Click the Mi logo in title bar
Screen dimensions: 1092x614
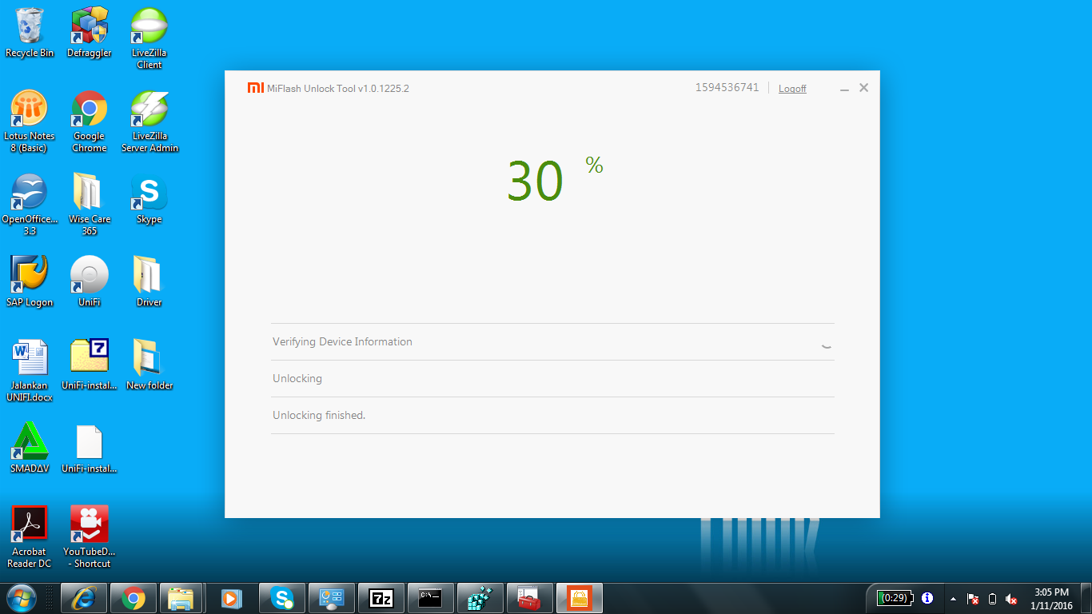(x=255, y=88)
